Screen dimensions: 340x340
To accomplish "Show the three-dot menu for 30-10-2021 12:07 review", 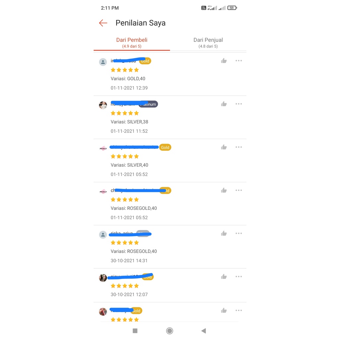I will click(x=239, y=277).
